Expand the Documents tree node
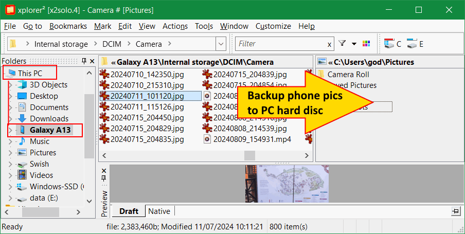Viewport: 465px width, 234px height. tap(10, 107)
